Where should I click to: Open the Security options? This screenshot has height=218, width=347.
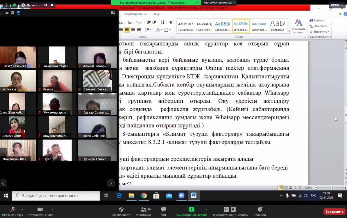121,211
